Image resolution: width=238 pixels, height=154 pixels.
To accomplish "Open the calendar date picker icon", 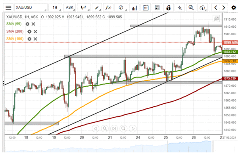I will click(x=146, y=8).
